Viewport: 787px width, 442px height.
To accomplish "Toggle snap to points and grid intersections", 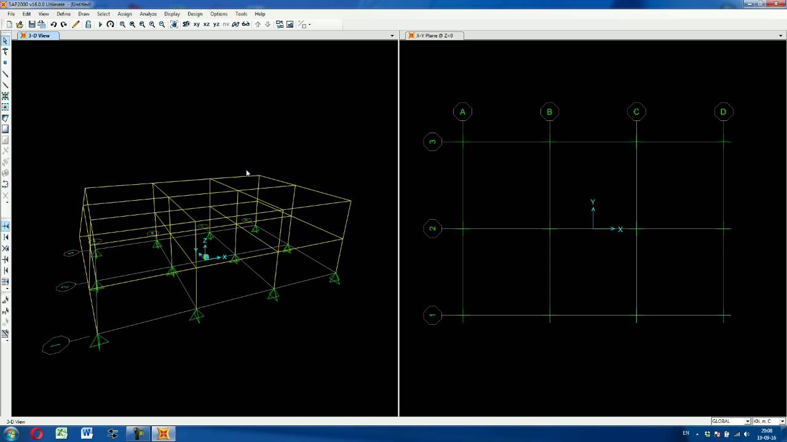I will point(6,227).
